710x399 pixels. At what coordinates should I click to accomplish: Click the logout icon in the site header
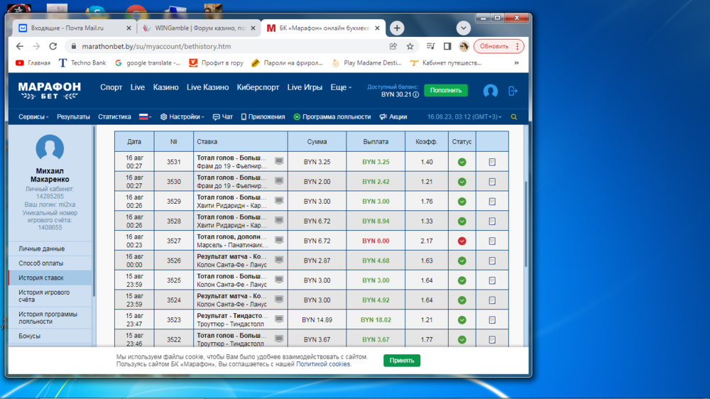tap(513, 91)
